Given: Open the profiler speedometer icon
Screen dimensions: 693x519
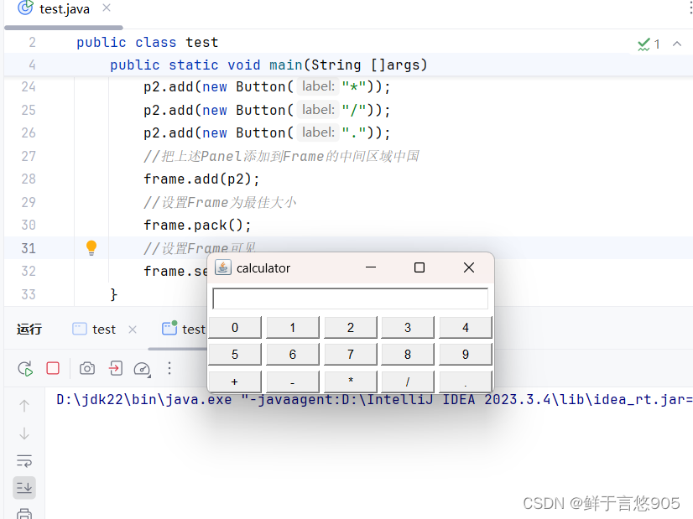Looking at the screenshot, I should pos(143,369).
